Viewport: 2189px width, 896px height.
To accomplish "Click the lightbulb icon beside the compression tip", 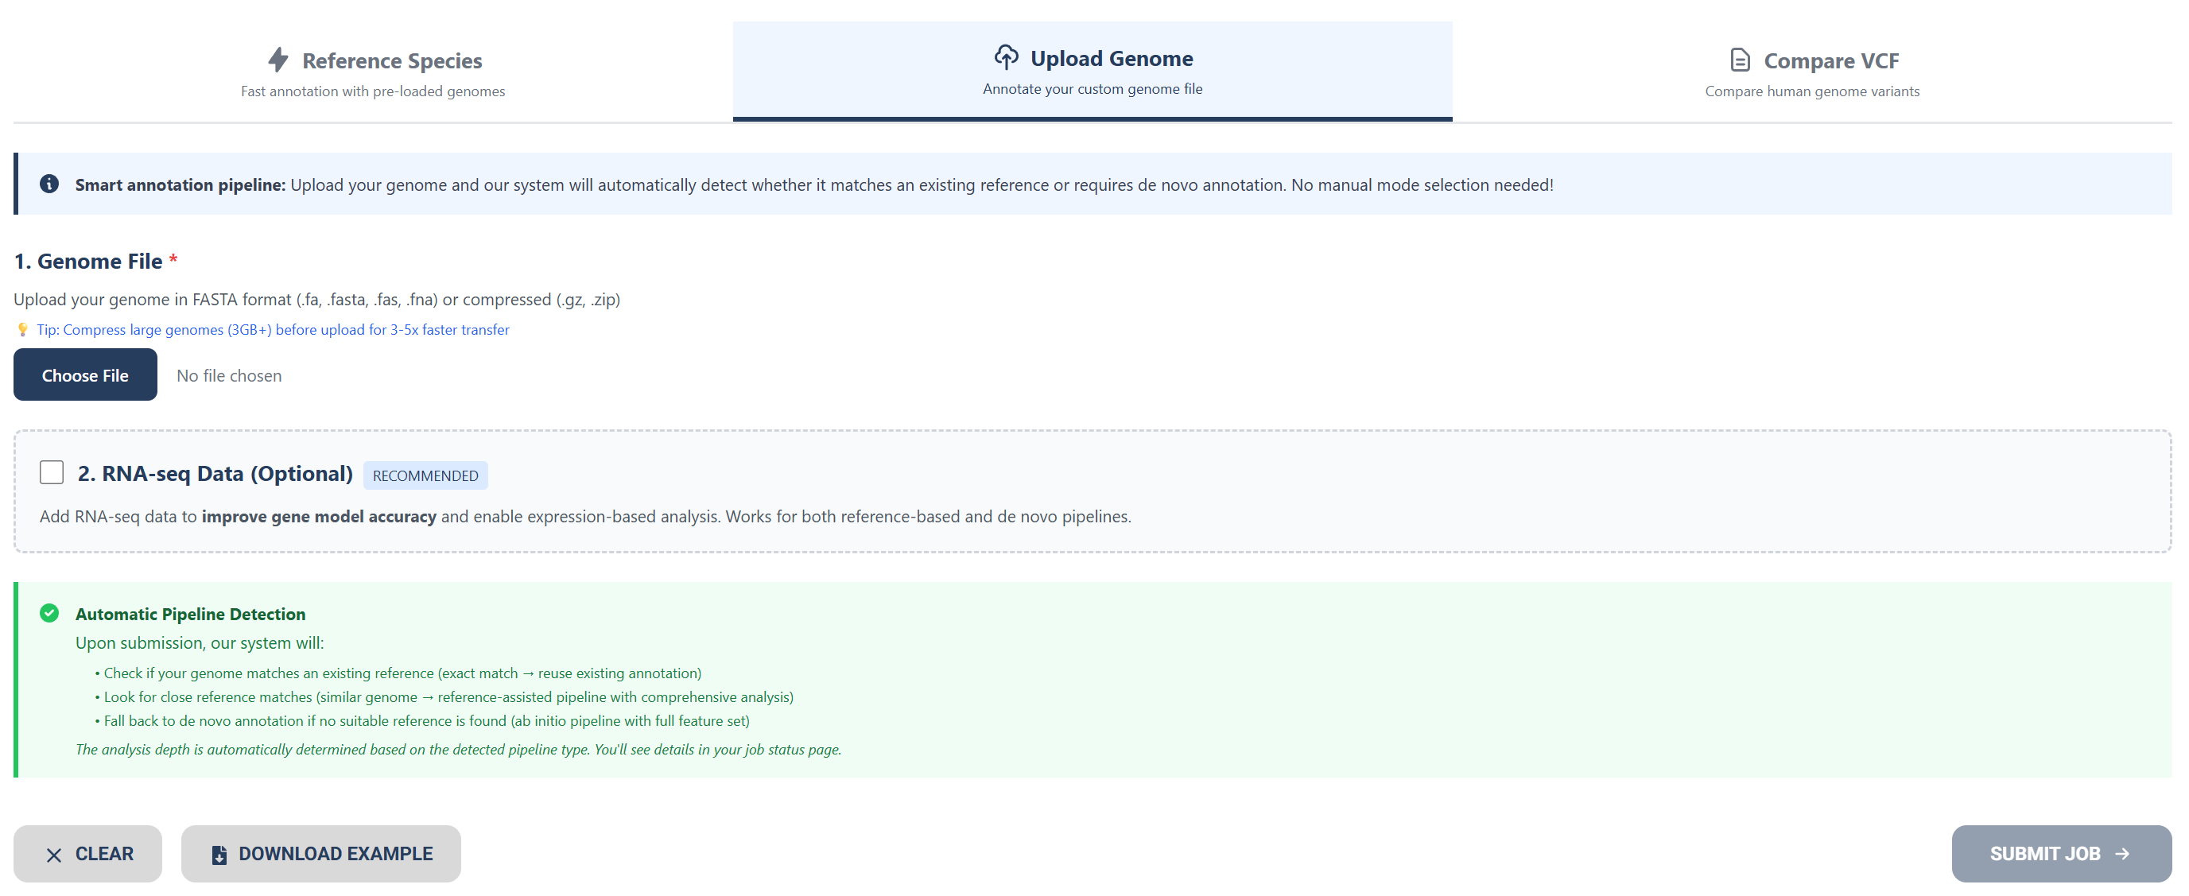I will [23, 329].
